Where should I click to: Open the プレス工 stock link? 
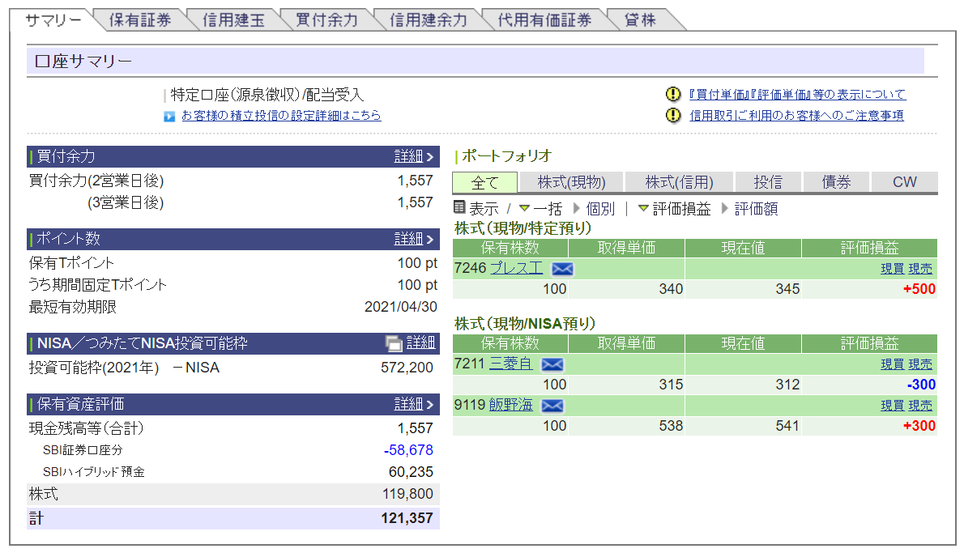517,269
